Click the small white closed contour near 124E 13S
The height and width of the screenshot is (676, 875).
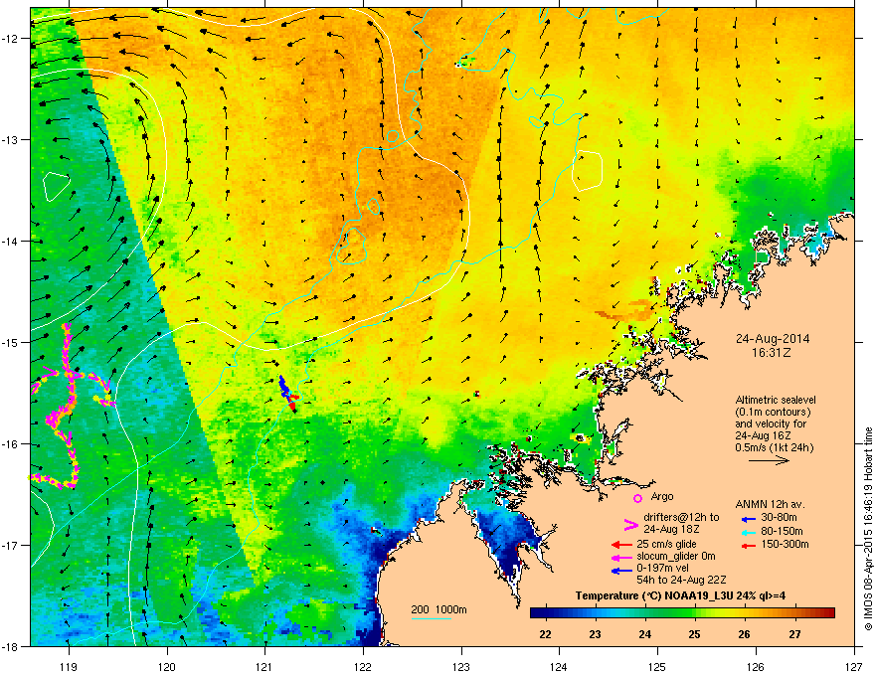(x=587, y=171)
